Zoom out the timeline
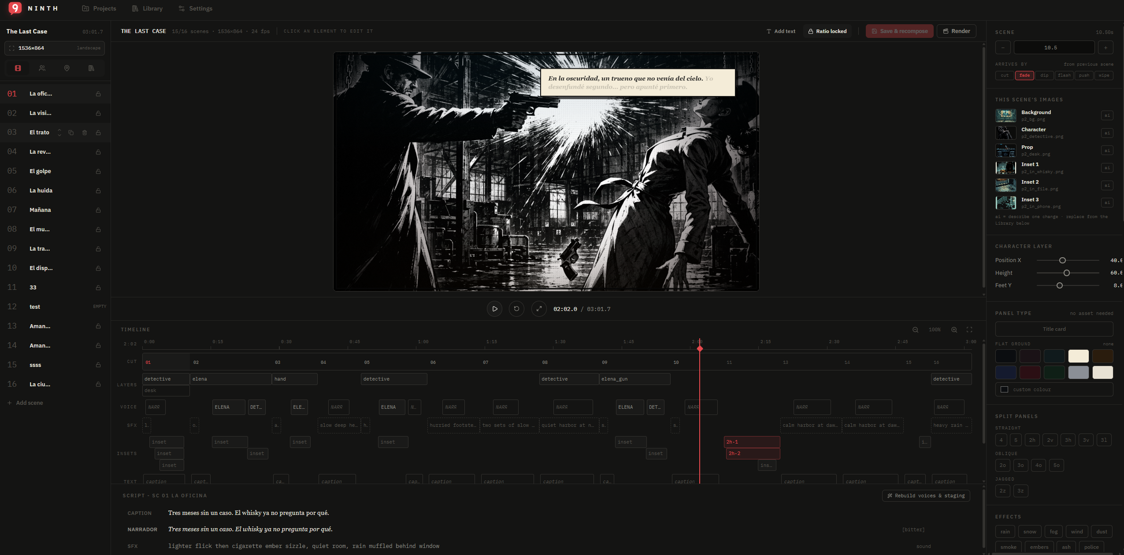The width and height of the screenshot is (1124, 555). tap(915, 330)
